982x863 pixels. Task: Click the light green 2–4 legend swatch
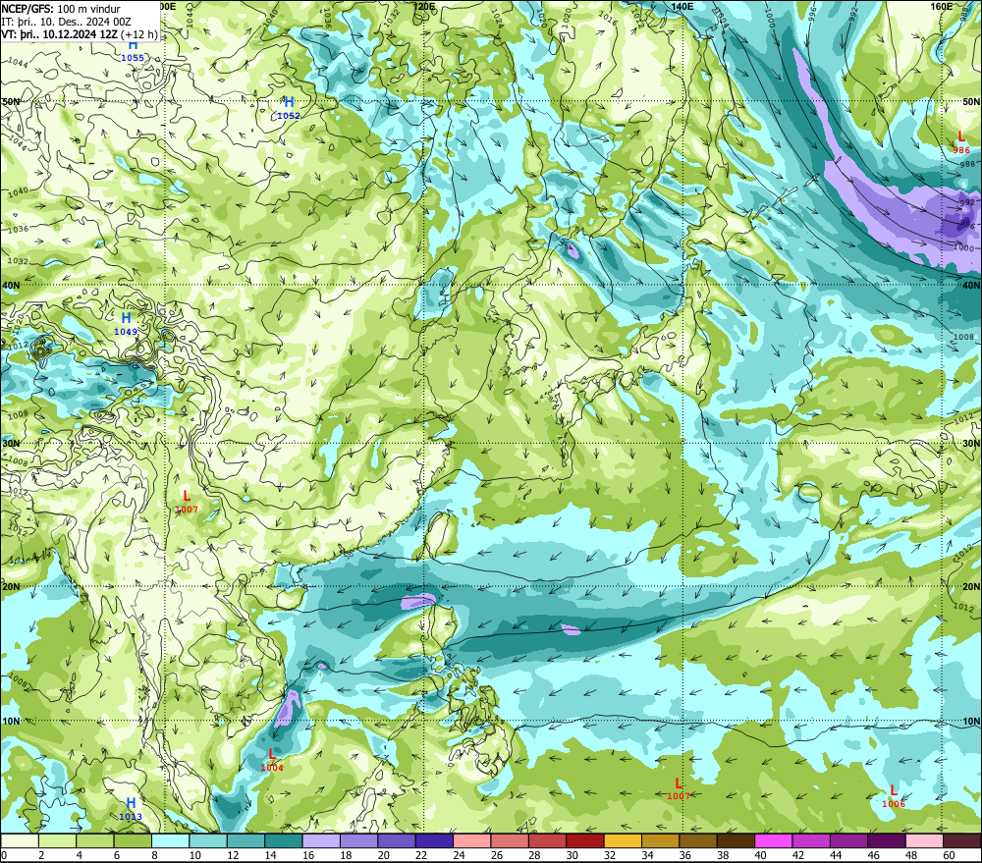58,840
